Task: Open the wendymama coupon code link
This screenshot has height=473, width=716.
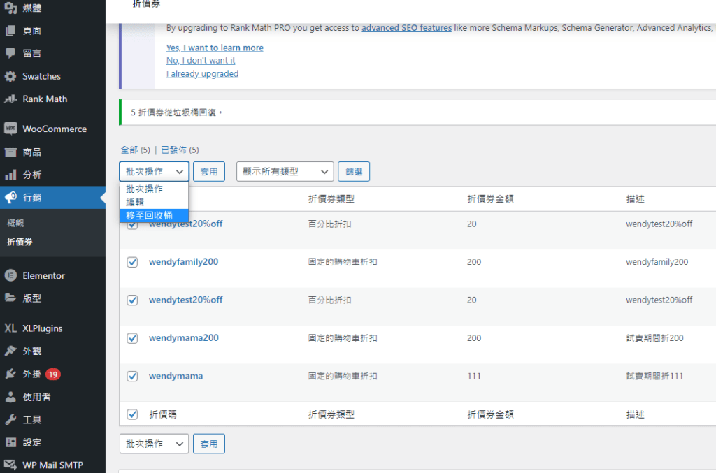Action: coord(176,376)
